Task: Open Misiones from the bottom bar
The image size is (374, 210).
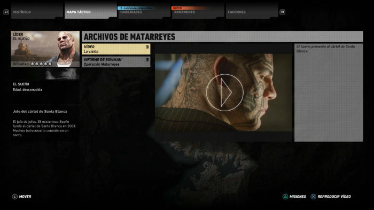Action: point(298,197)
